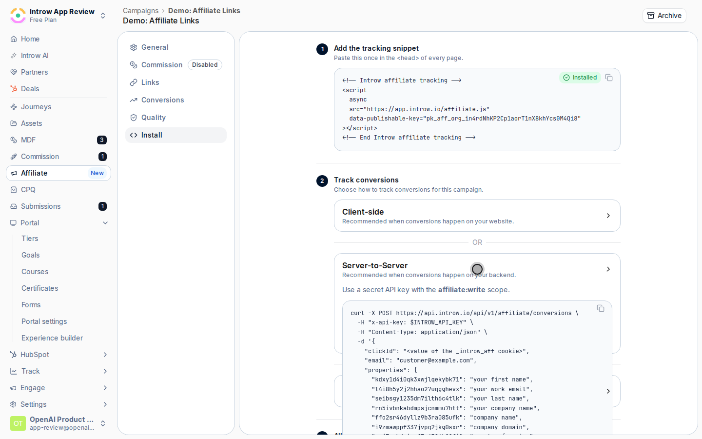Click the Engage megaphone icon
Screen dimensions: 702x439
tap(13, 388)
